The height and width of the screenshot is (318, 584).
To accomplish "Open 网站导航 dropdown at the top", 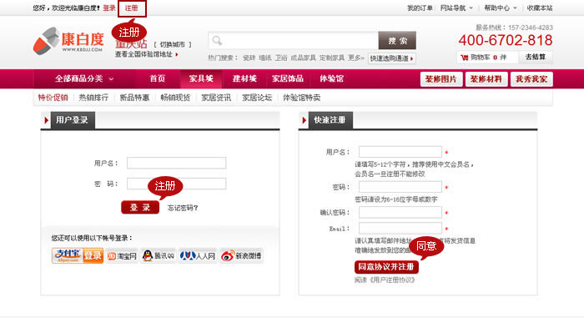I will [x=456, y=8].
